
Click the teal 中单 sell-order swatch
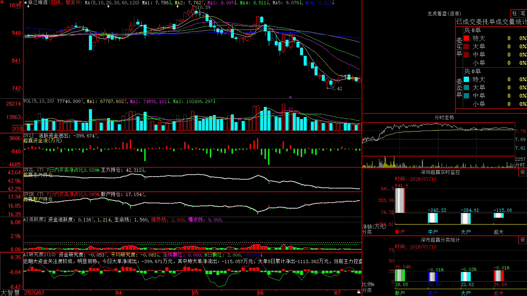click(466, 96)
